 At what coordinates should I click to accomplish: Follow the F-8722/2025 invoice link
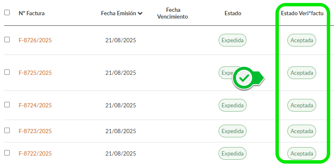[35, 153]
